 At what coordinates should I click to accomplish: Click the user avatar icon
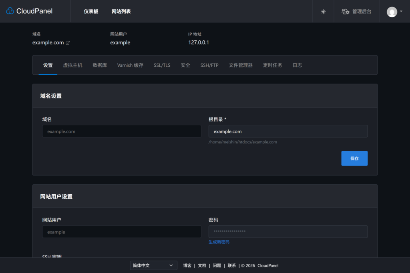click(392, 12)
